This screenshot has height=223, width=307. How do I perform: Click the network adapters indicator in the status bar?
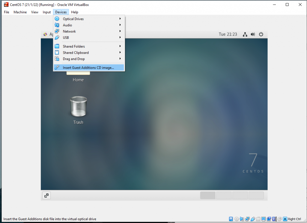247,219
